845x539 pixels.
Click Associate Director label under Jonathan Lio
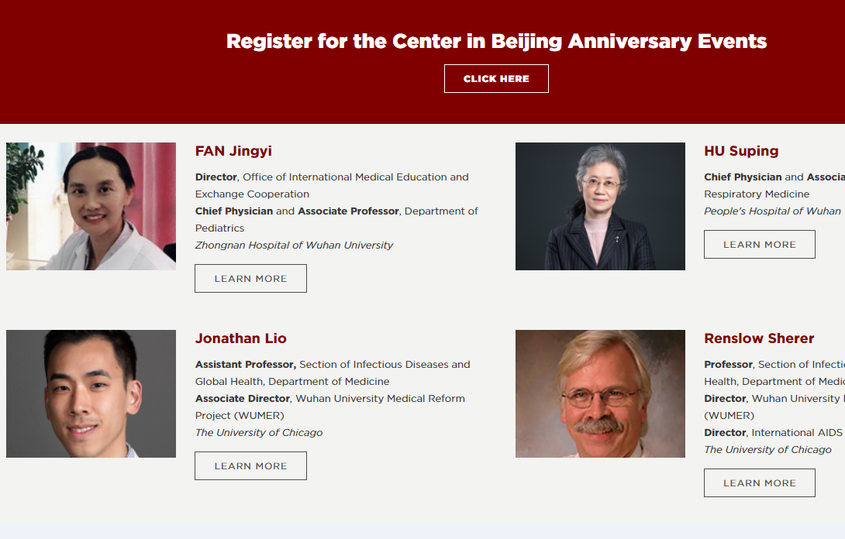click(x=243, y=399)
